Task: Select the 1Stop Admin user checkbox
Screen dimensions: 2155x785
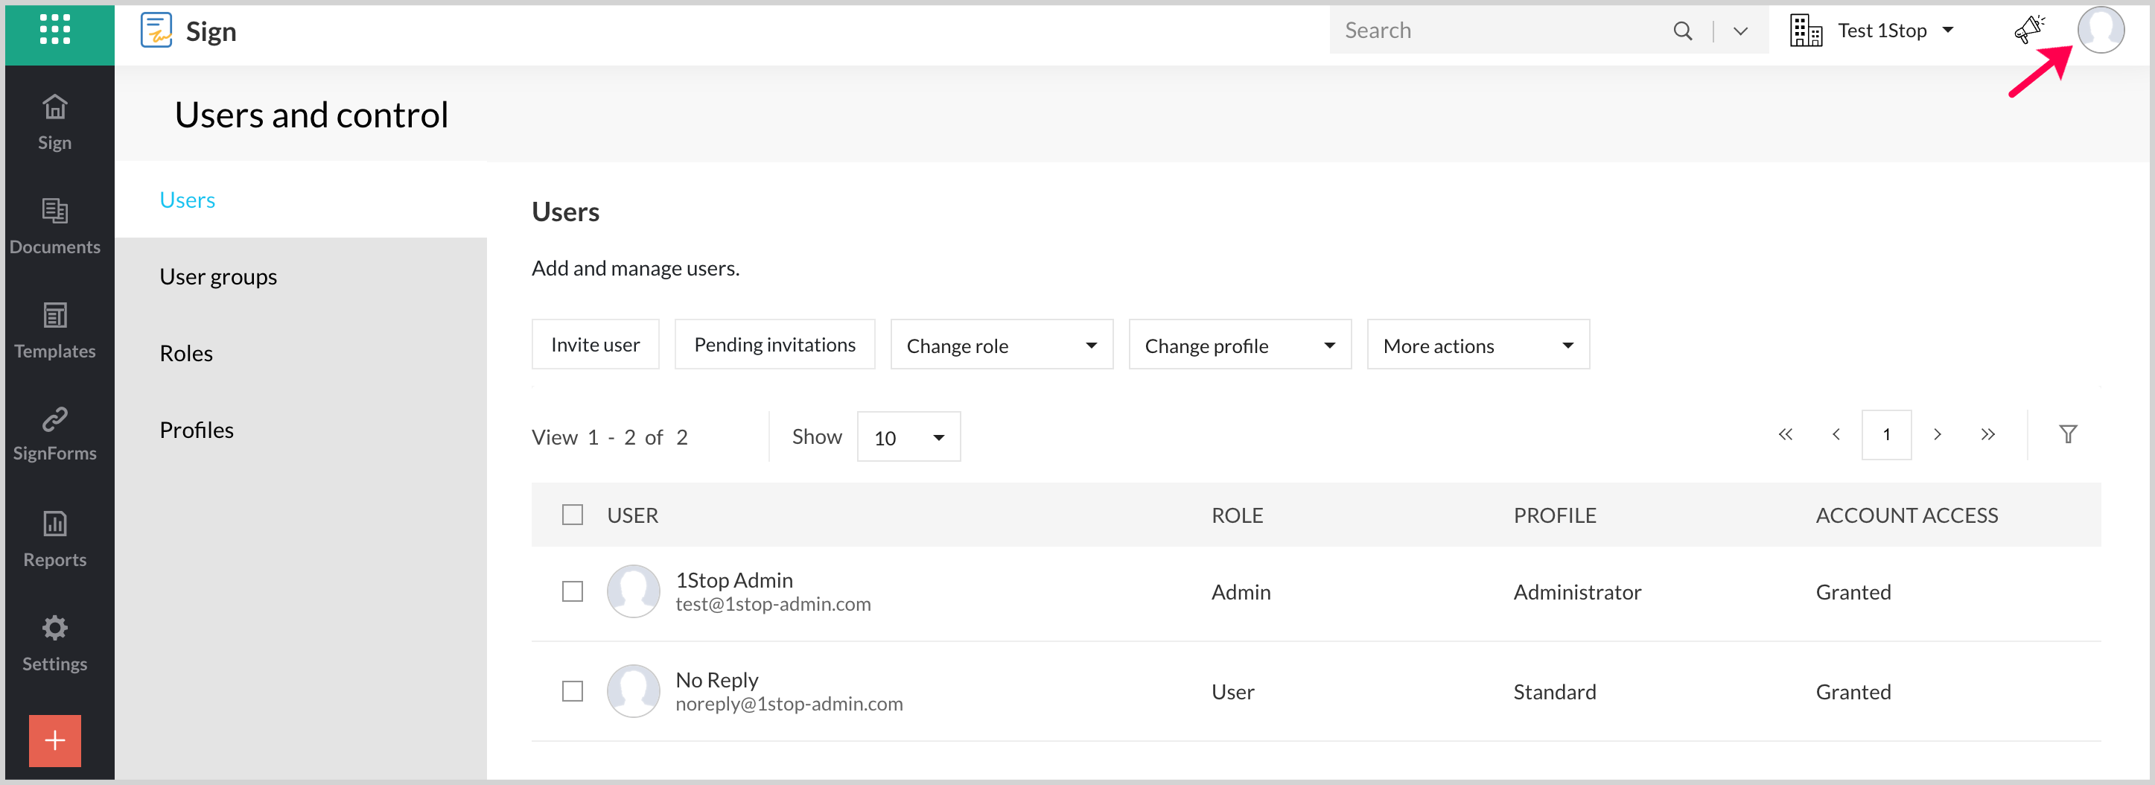Action: coord(572,591)
